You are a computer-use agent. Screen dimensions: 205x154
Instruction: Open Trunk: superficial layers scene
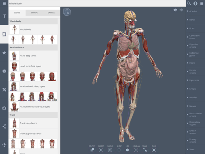[x=33, y=134]
